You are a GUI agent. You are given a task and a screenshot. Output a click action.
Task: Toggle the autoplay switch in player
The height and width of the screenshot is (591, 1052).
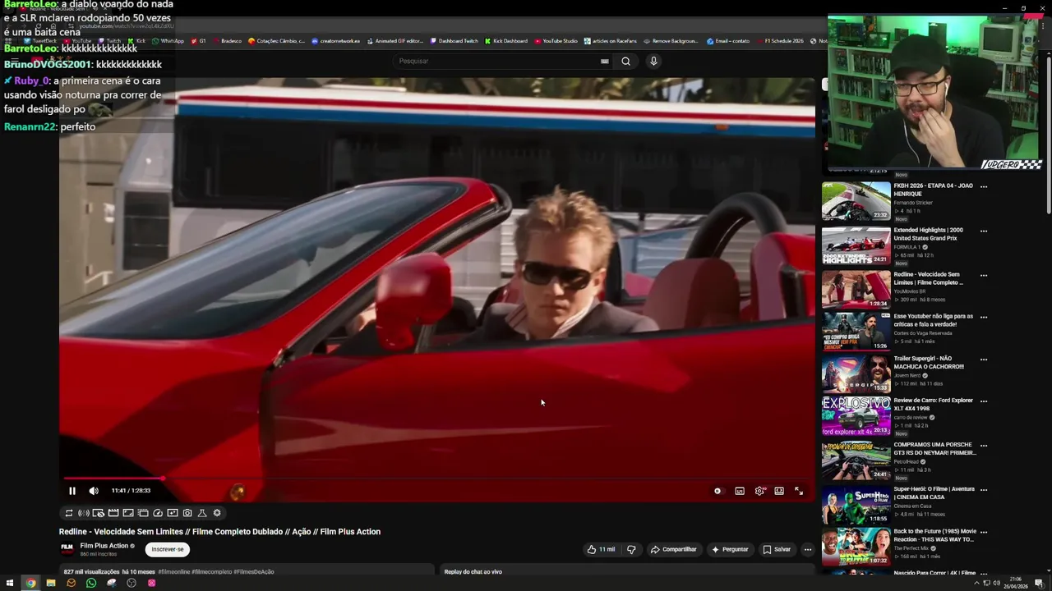717,491
